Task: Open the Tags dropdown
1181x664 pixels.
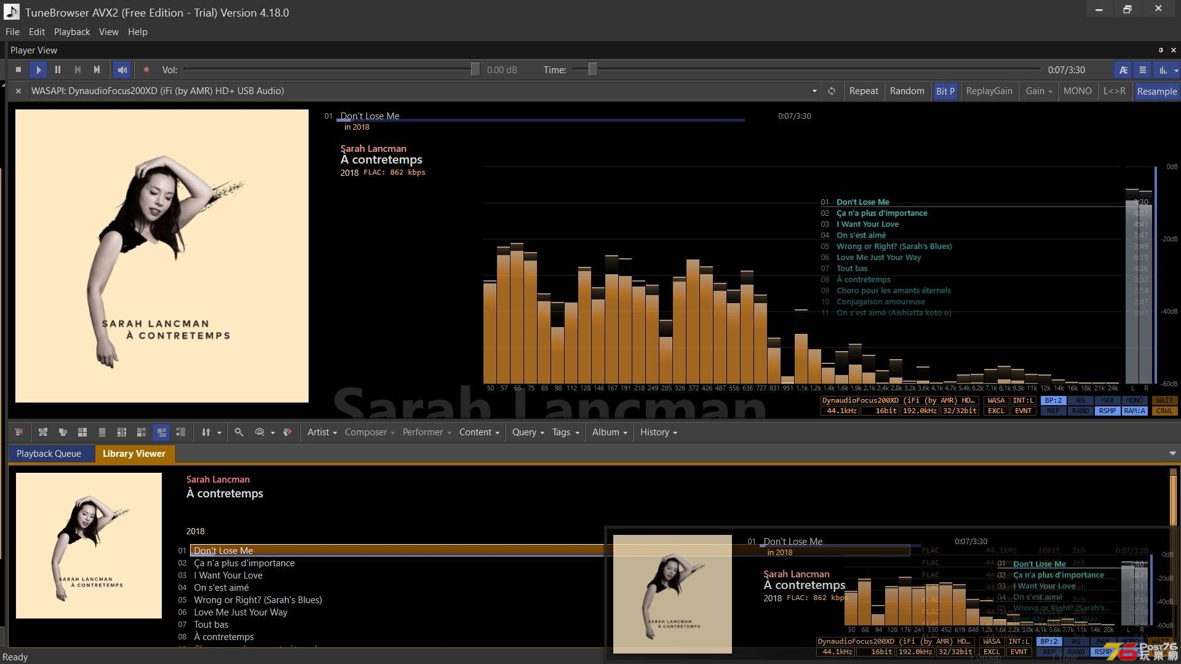Action: tap(565, 432)
